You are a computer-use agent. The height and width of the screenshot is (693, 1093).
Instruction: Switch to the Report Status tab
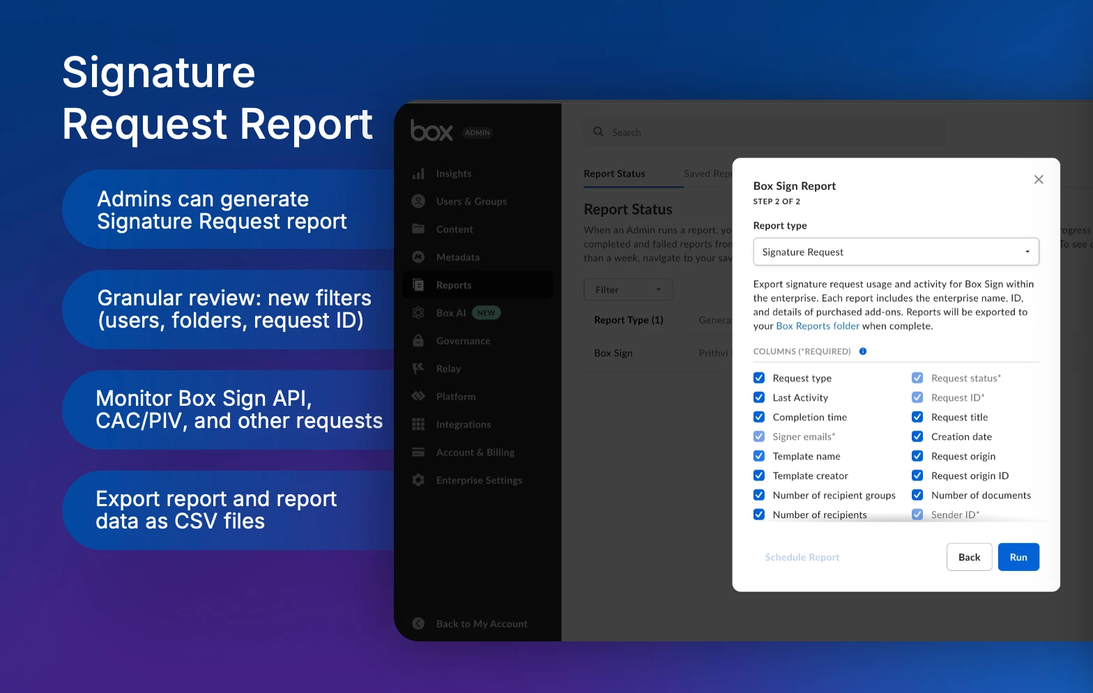tap(614, 174)
